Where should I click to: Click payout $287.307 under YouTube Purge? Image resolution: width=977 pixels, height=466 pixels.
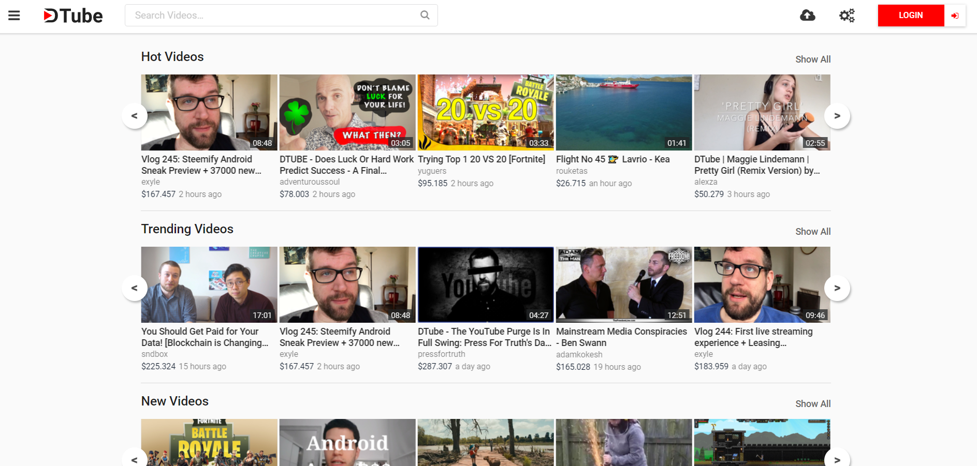click(x=435, y=366)
